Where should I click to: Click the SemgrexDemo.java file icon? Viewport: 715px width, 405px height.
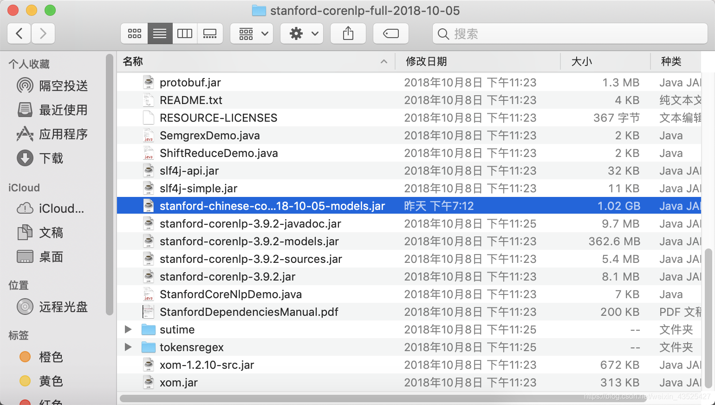click(149, 135)
